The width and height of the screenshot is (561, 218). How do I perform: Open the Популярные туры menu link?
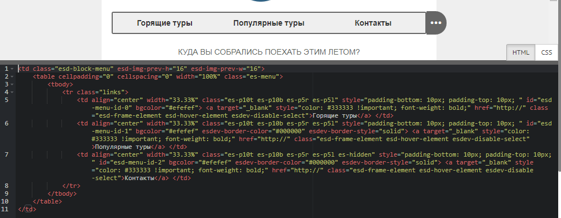coord(268,23)
